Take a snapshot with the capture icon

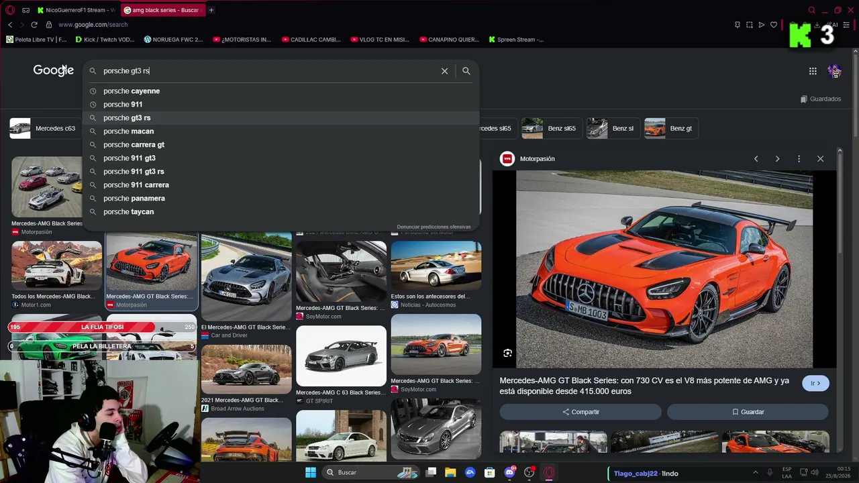(749, 25)
